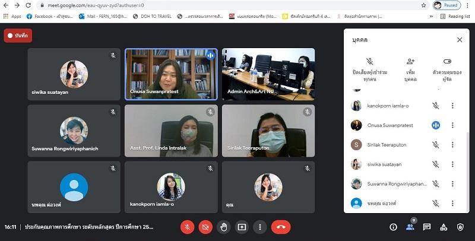Open the Apps bookmark shortcut
The height and width of the screenshot is (241, 475).
point(12,17)
